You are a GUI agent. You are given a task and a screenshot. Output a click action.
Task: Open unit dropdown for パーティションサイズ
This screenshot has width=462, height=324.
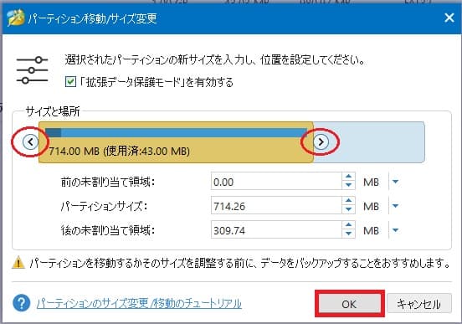[395, 206]
